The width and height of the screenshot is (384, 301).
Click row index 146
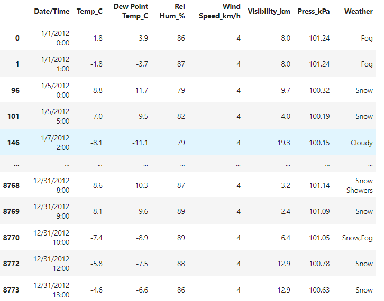click(13, 143)
